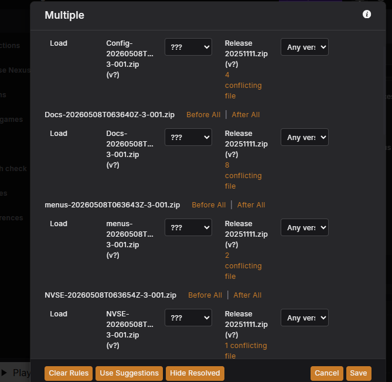Cancel the conflict rules dialog

pyautogui.click(x=326, y=373)
